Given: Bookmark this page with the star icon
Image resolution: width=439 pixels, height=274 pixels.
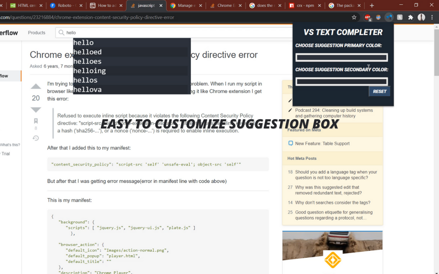Looking at the screenshot, I should click(354, 17).
